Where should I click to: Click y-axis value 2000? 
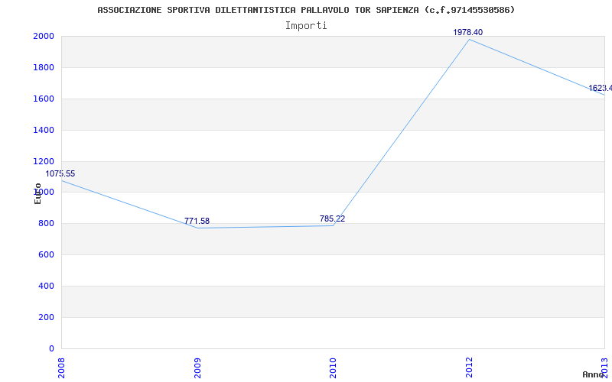pos(43,36)
